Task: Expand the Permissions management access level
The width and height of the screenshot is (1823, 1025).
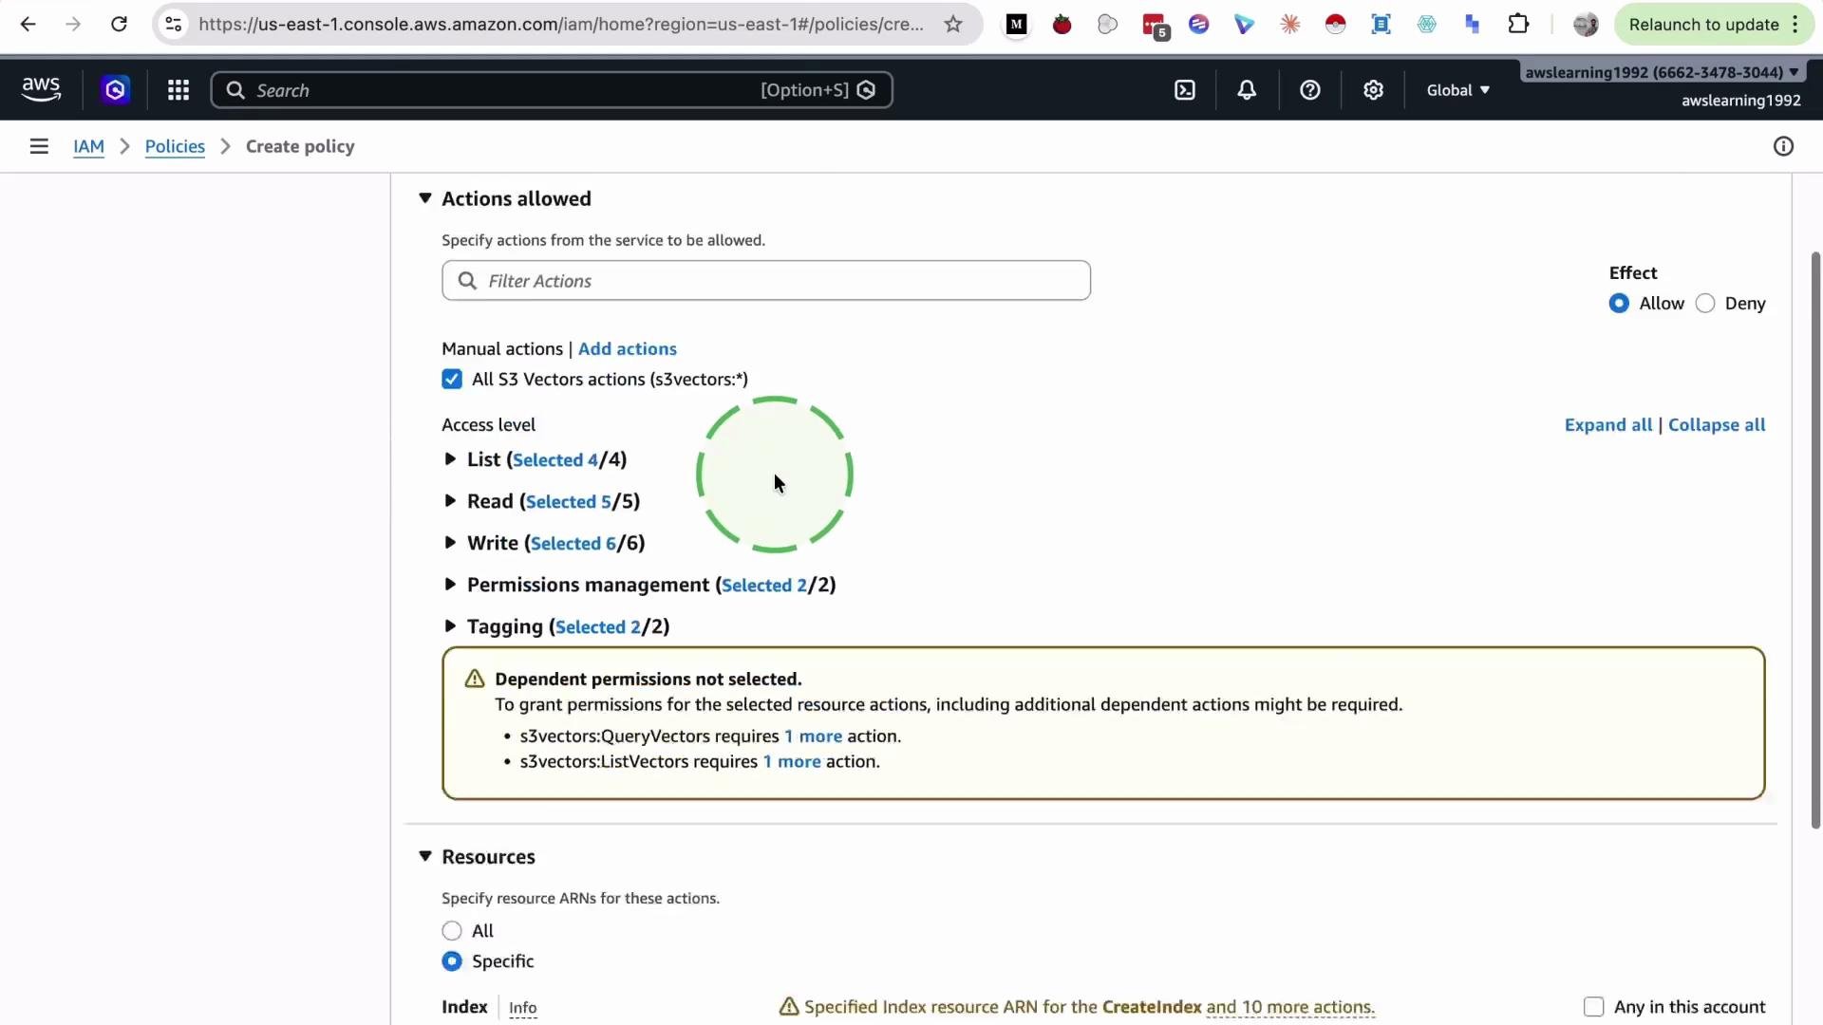Action: pos(450,585)
